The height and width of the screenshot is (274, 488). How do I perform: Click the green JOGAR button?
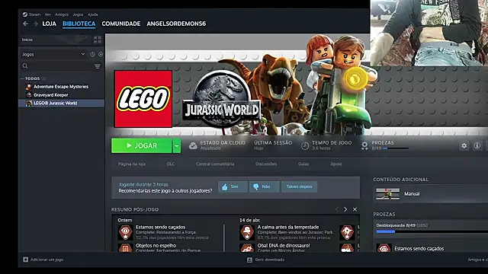coord(142,145)
